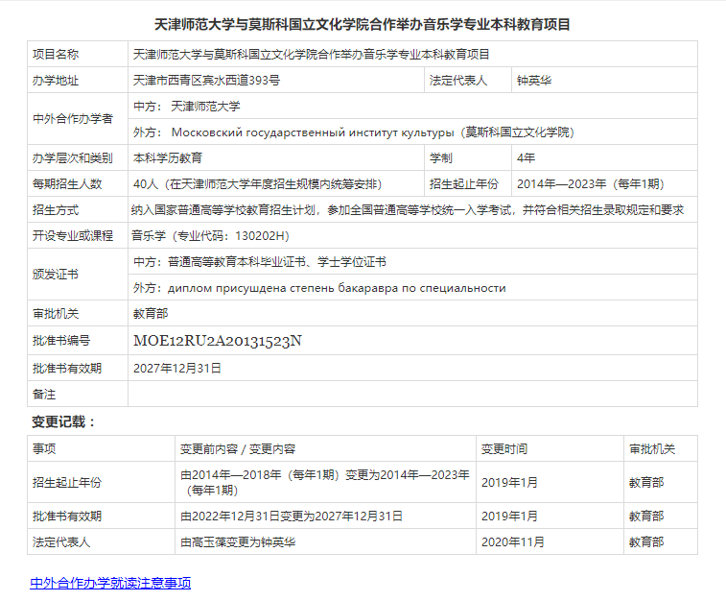Image resolution: width=726 pixels, height=601 pixels.
Task: Click the Московский государственный институт культуры text
Action: click(313, 132)
